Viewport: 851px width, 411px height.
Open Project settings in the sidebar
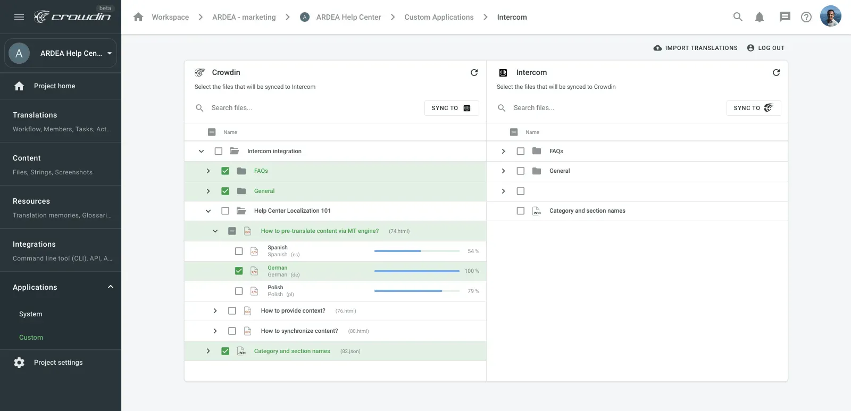[x=58, y=363]
